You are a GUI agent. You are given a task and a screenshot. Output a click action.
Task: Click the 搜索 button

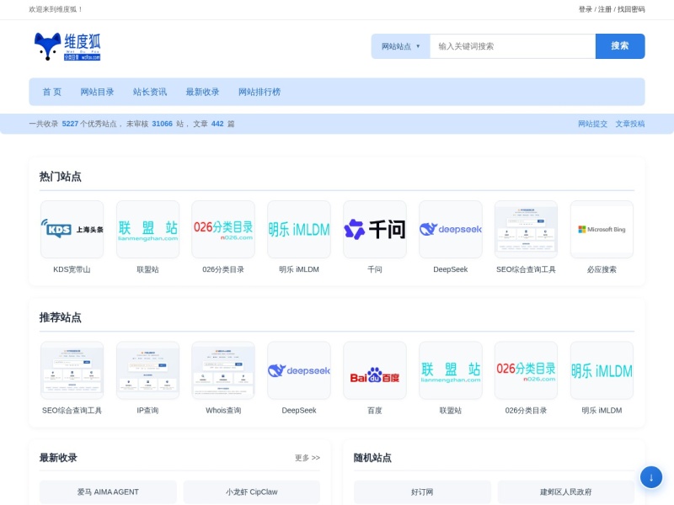pos(620,46)
